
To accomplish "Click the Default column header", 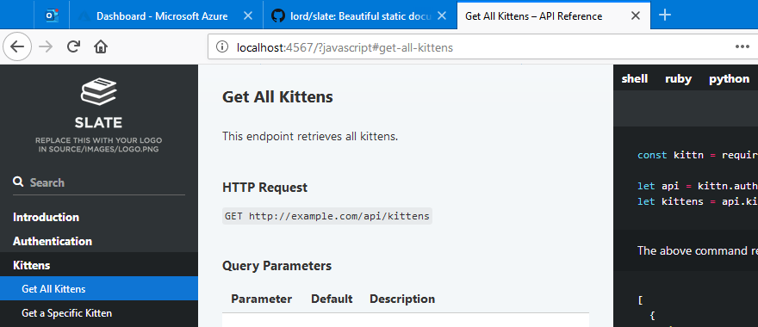I will 332,299.
